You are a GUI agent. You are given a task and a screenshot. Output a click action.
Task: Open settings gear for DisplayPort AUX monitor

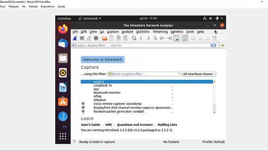83,107
